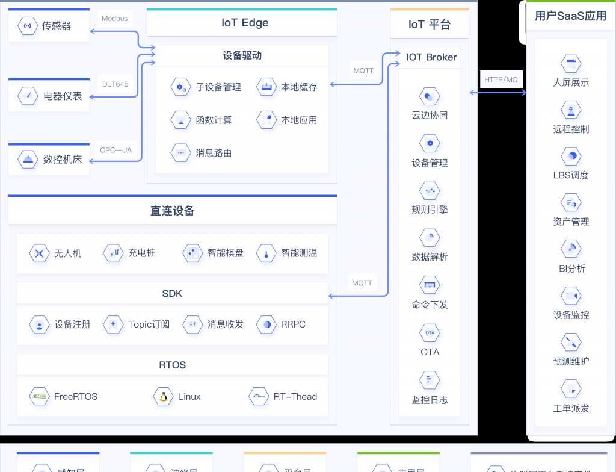
Task: Click the DLT645 protocol label
Action: (x=115, y=84)
